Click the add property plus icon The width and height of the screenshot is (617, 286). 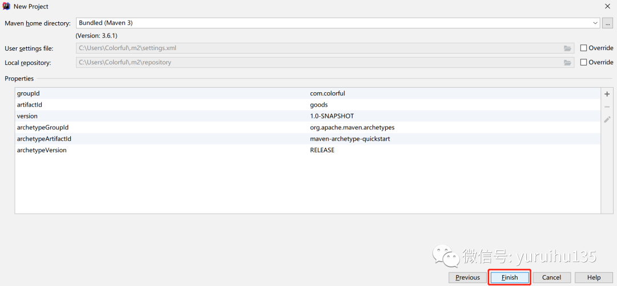[x=607, y=94]
